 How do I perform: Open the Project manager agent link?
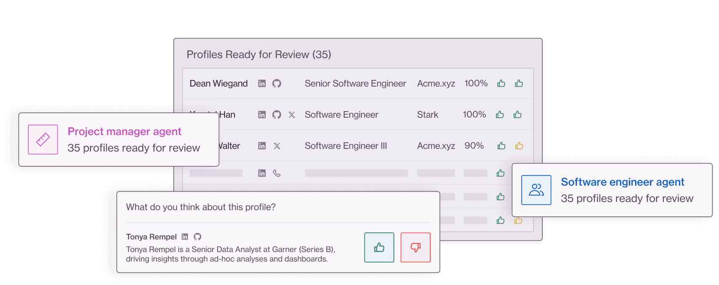(124, 132)
